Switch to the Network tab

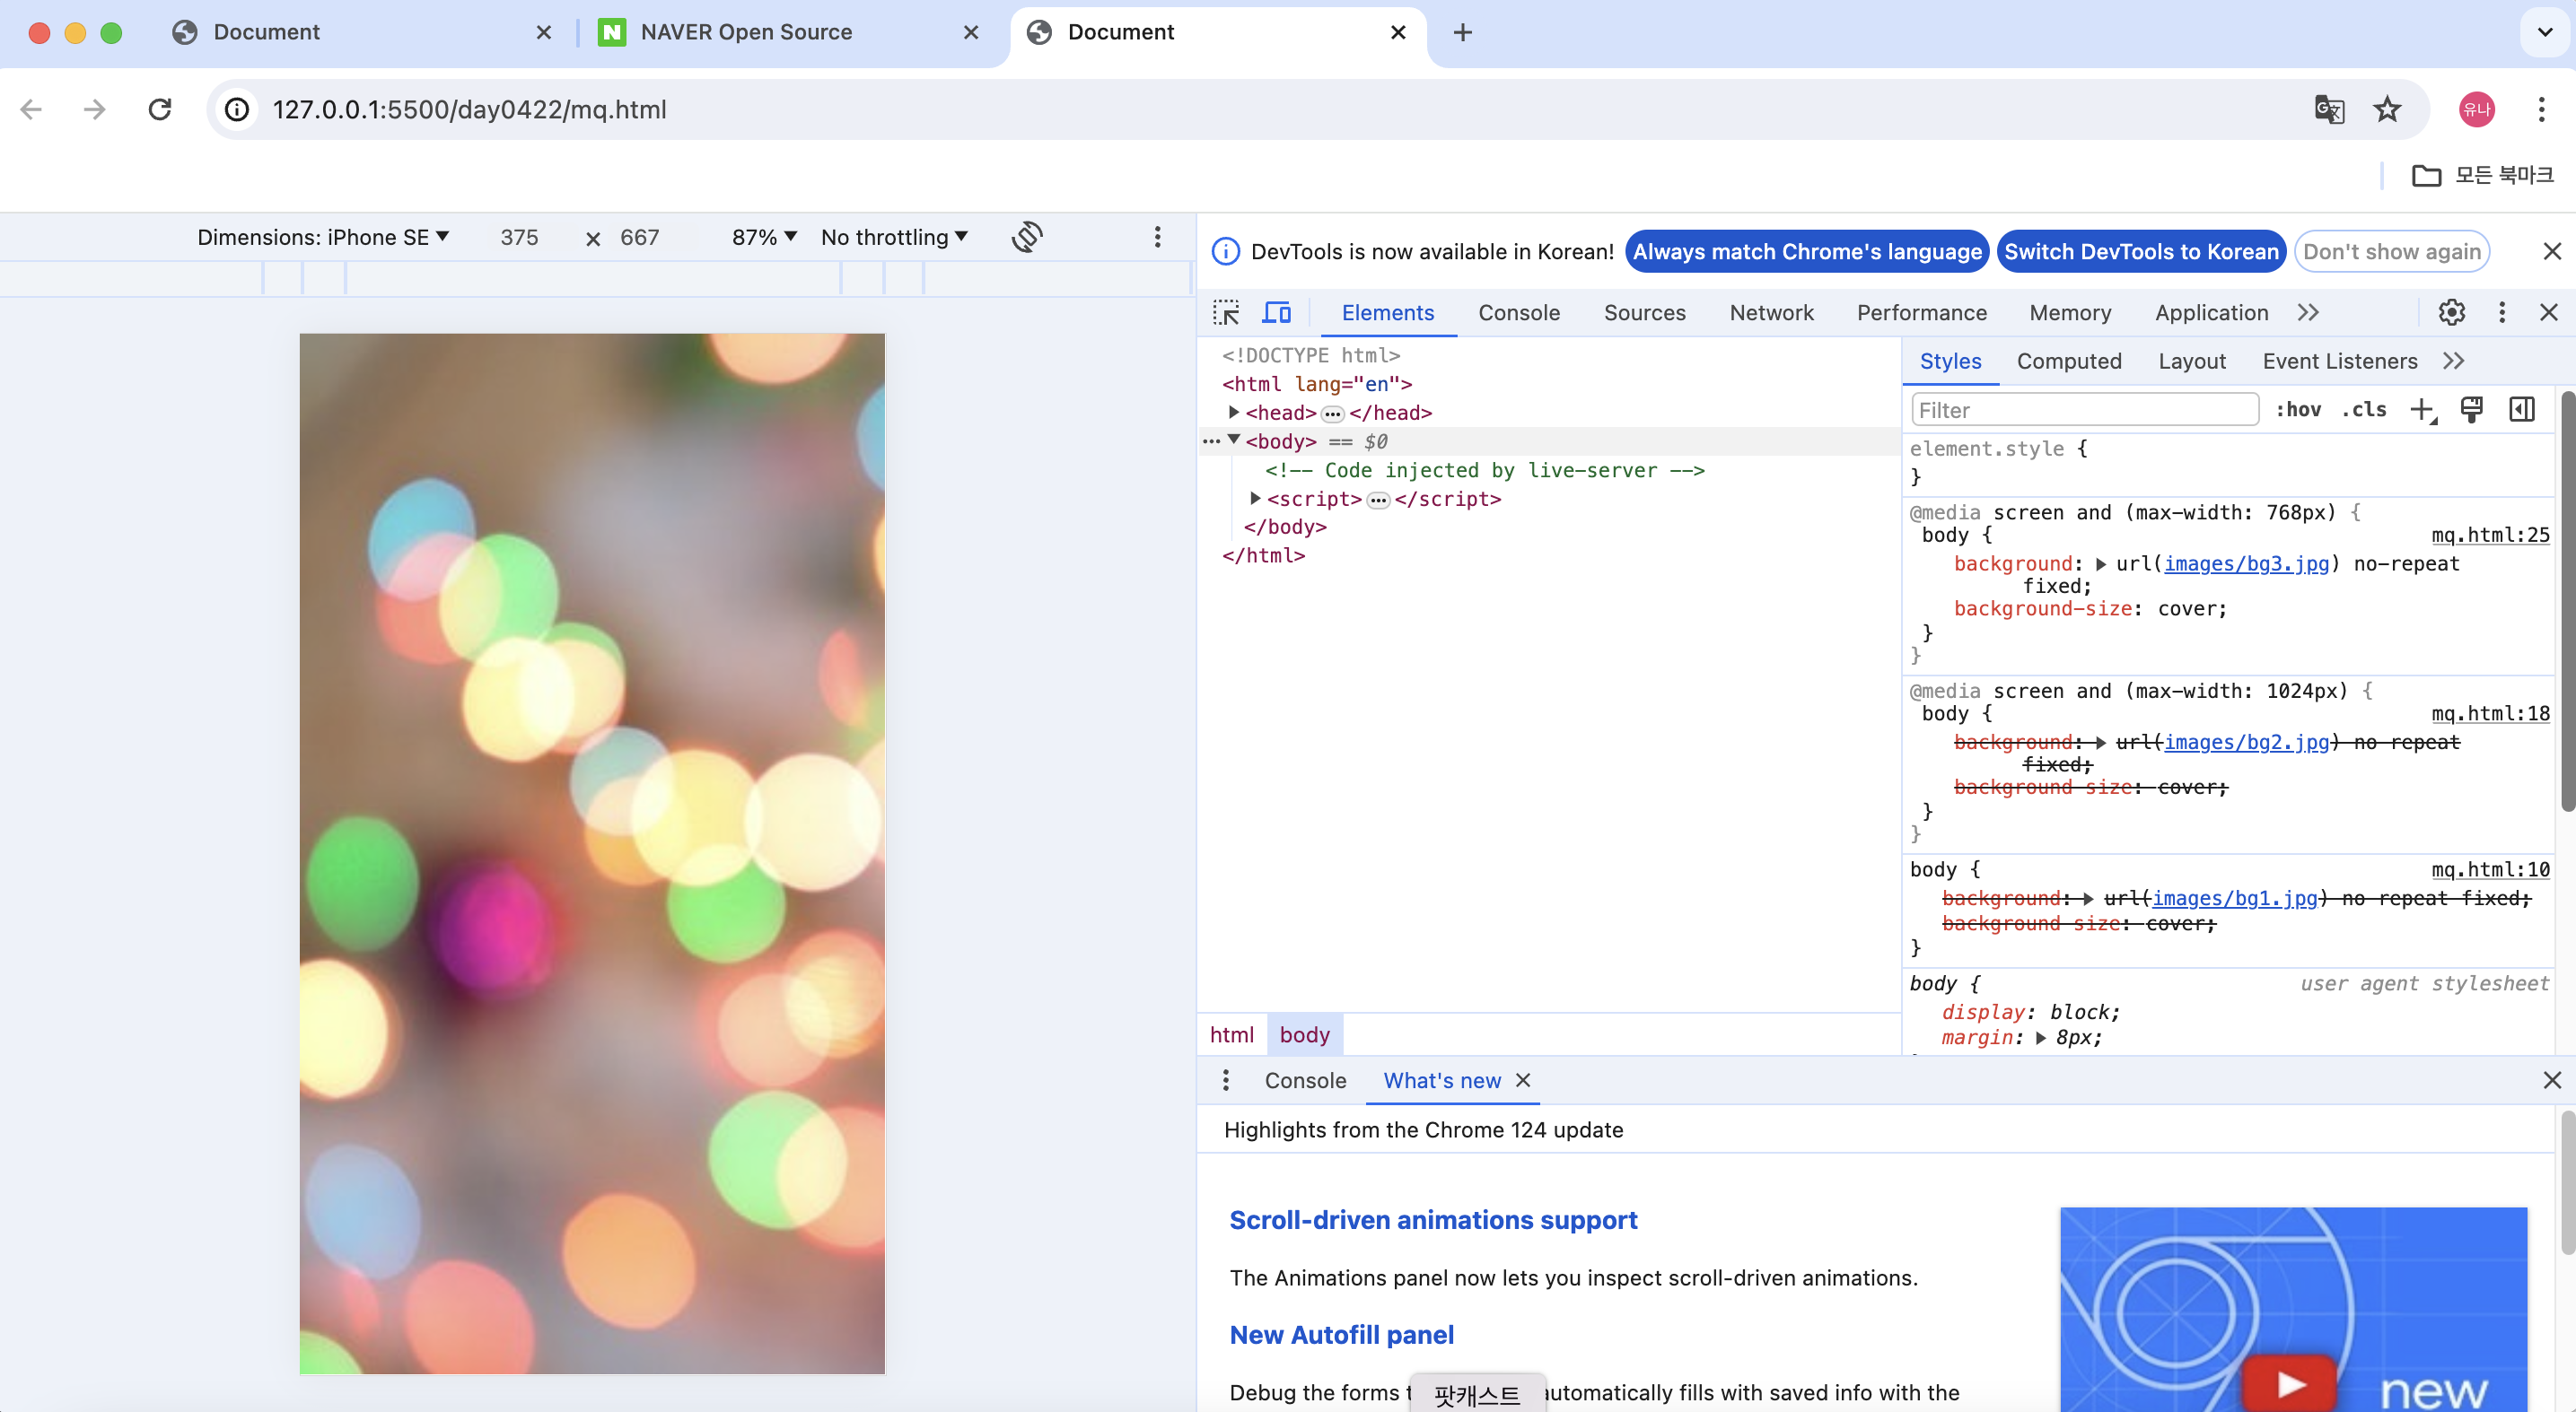coord(1770,313)
